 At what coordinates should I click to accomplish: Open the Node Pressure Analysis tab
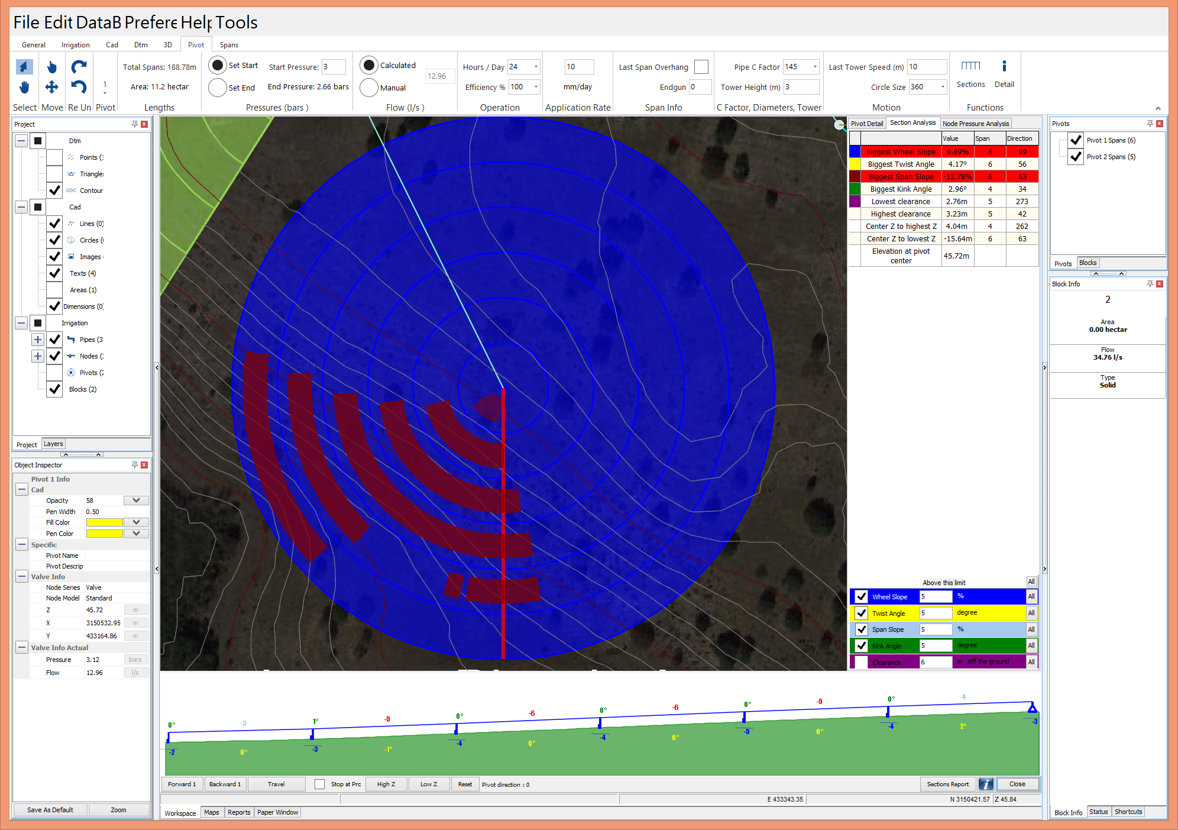tap(975, 124)
